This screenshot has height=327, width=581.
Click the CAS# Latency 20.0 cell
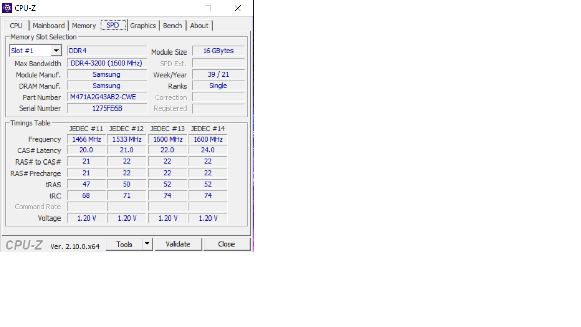tap(86, 150)
